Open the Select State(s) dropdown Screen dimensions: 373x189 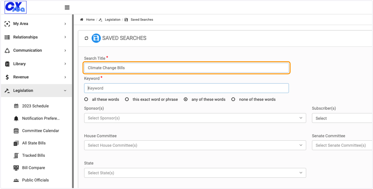point(195,173)
